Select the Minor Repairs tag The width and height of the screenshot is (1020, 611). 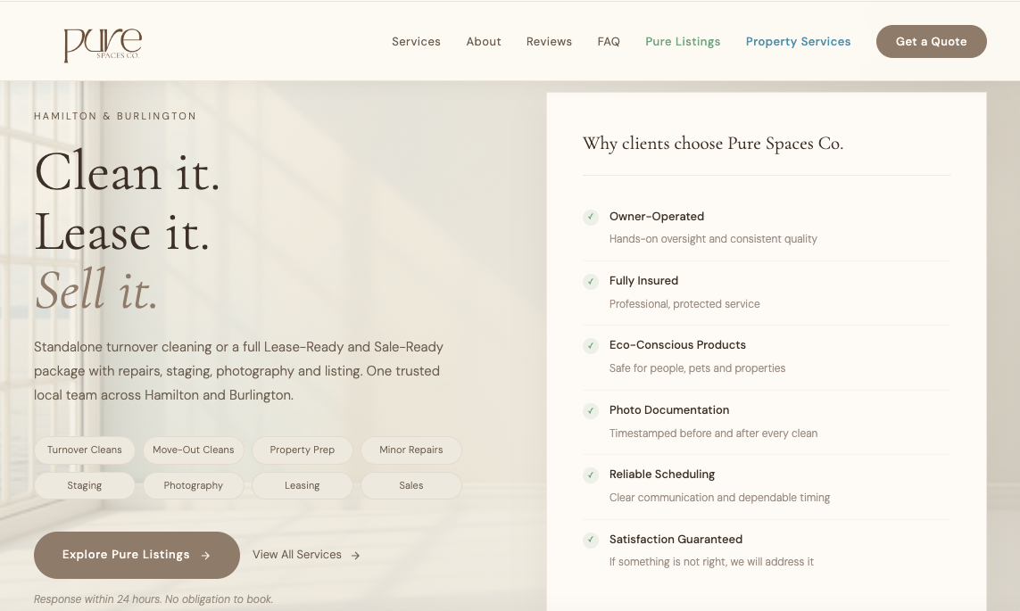coord(411,450)
